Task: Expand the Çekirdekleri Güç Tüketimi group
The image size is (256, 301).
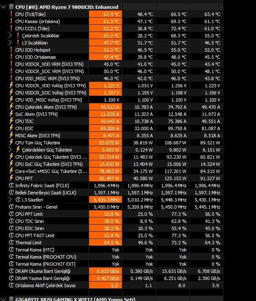Action: pos(10,150)
